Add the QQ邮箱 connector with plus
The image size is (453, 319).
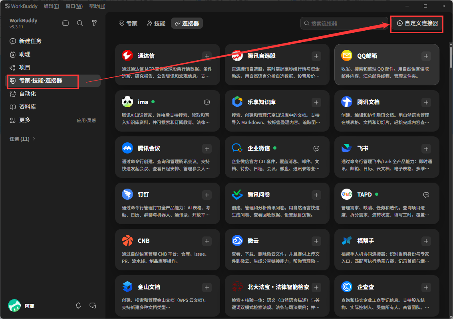(426, 56)
